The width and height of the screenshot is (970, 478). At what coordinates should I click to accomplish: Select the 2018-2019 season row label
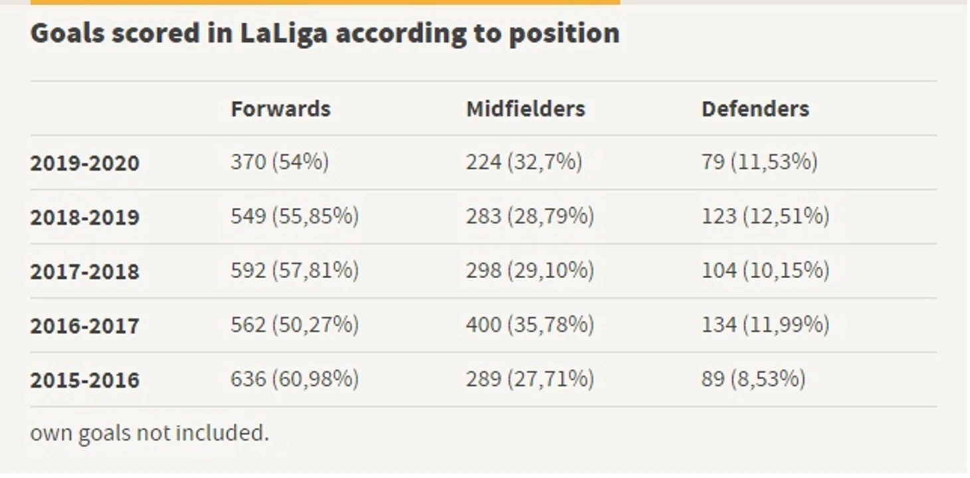point(85,218)
